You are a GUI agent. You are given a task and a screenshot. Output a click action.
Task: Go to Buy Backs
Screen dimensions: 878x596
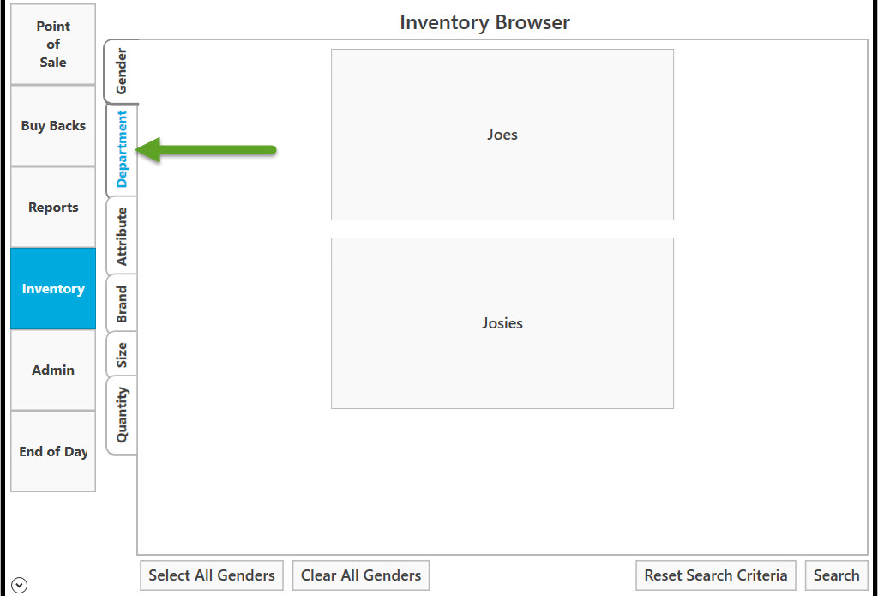point(53,126)
